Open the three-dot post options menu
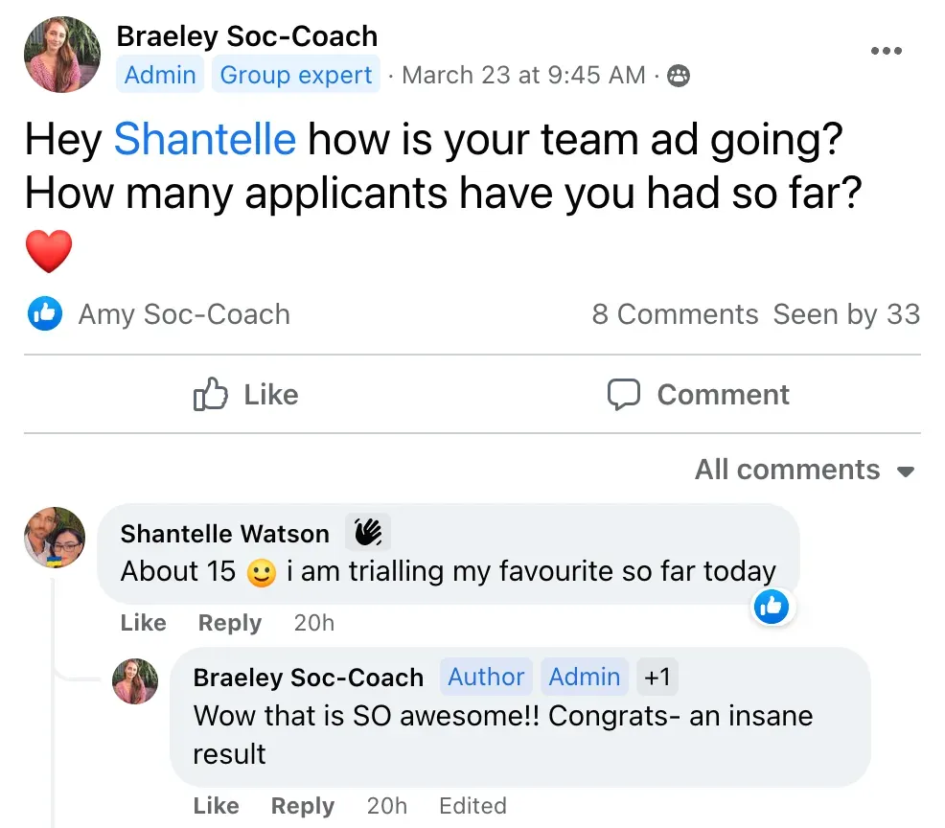The width and height of the screenshot is (945, 828). (x=886, y=51)
